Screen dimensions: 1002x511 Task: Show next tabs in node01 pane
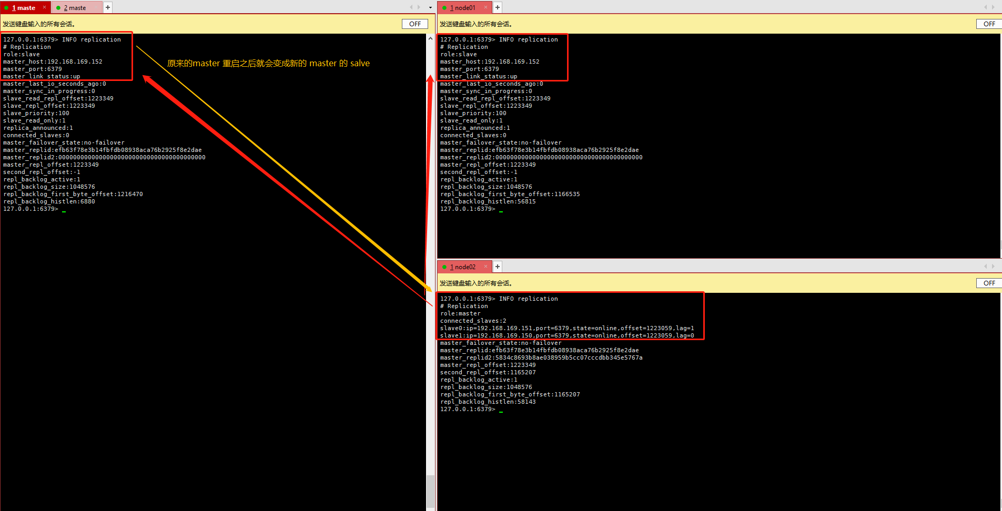coord(993,7)
